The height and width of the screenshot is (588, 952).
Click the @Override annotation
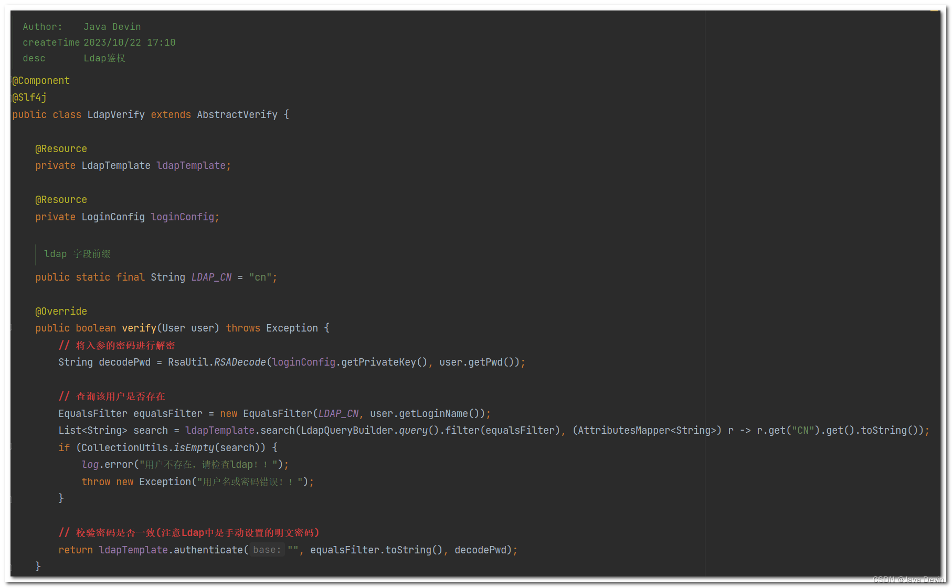[61, 311]
